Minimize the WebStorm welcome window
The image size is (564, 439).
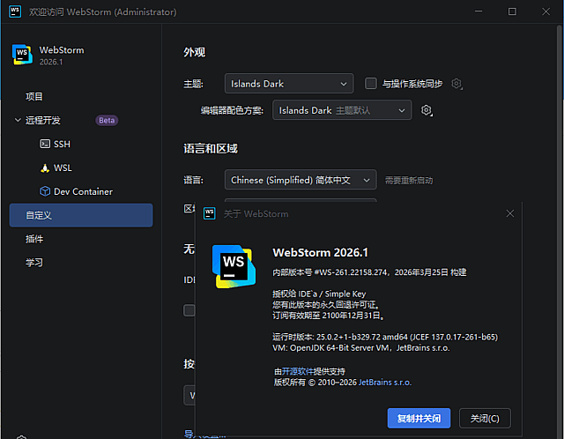pyautogui.click(x=479, y=11)
